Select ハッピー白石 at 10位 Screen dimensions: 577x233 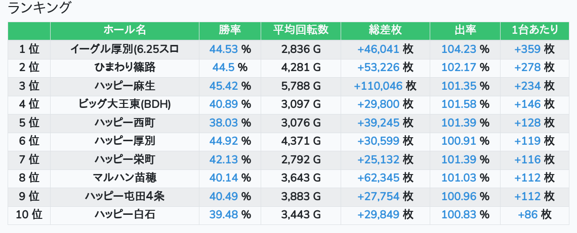click(125, 215)
